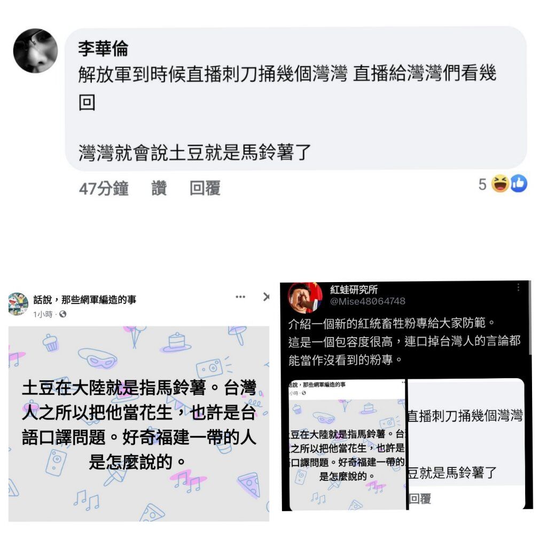Open the 紅蛙研究所 account name
Image resolution: width=547 pixels, height=547 pixels.
coord(354,290)
